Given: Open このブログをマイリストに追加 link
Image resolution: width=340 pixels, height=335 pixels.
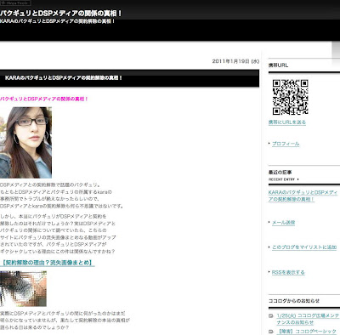Looking at the screenshot, I should point(304,247).
